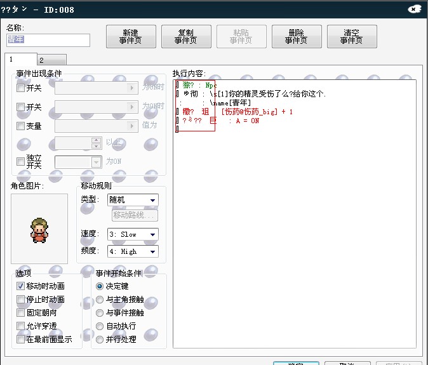
Task: Open the 速度 speed dropdown
Action: tap(133, 234)
